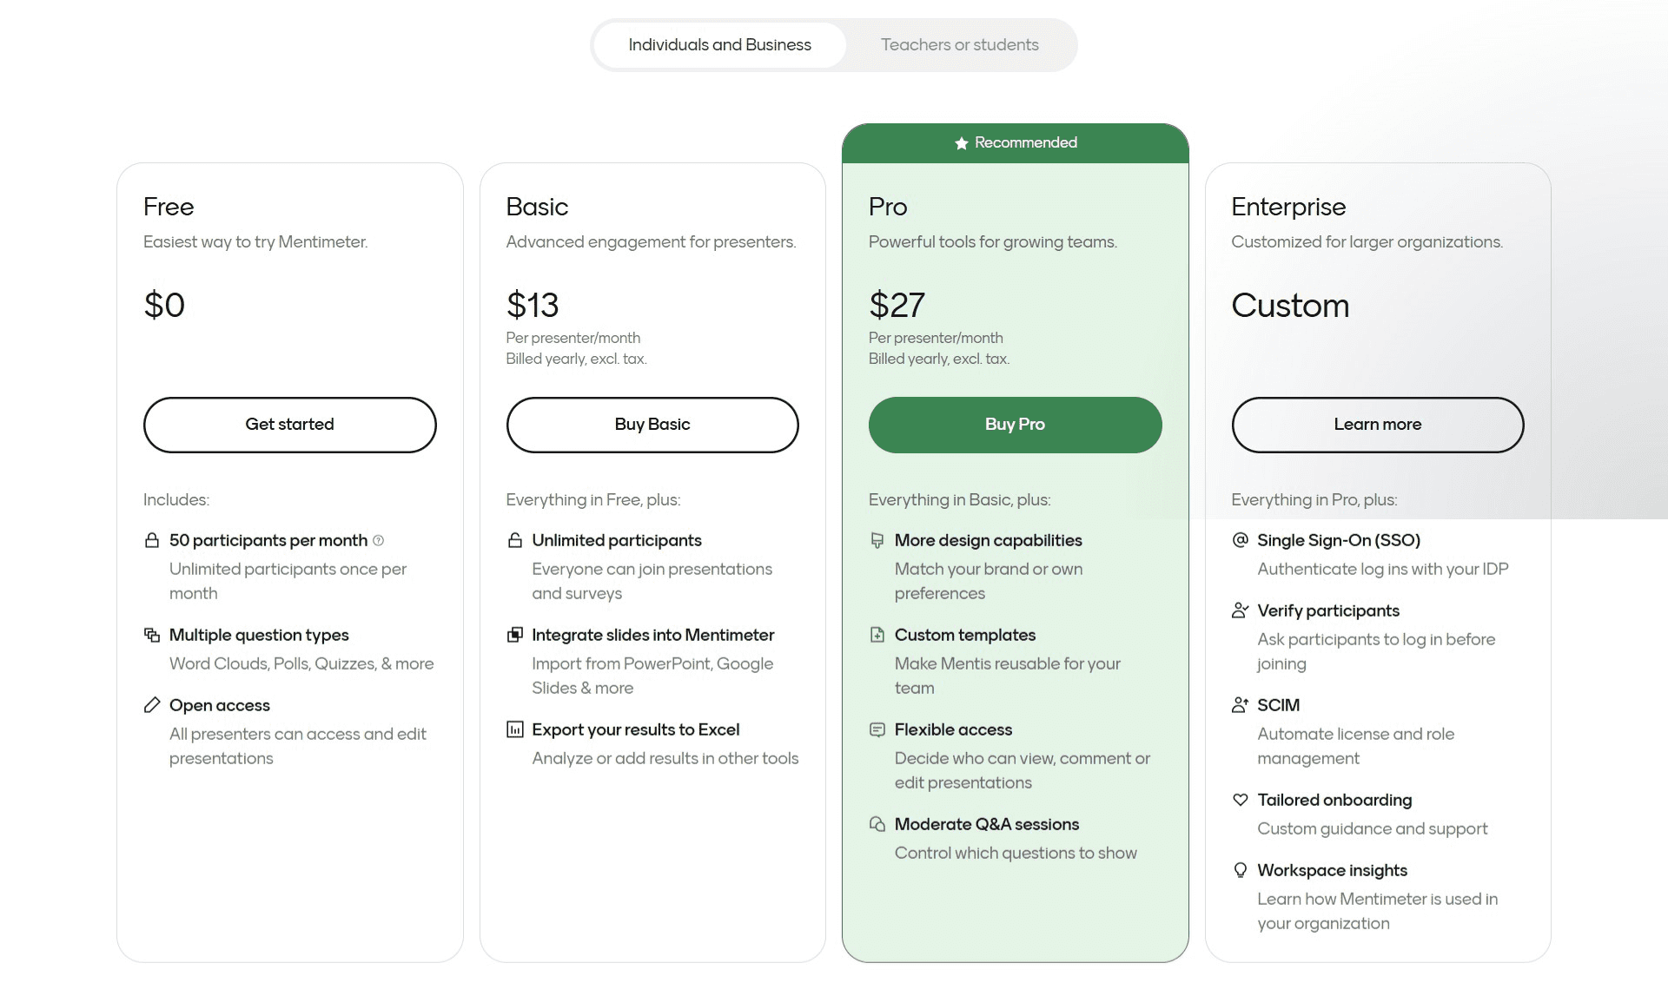This screenshot has height=983, width=1668.
Task: Click the Unlimited participants unlock icon
Action: [x=515, y=540]
